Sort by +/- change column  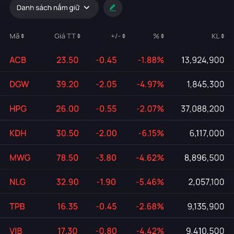point(118,36)
